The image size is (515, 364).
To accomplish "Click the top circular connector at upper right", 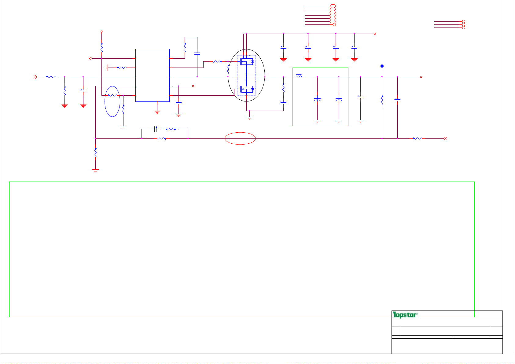I will pyautogui.click(x=463, y=22).
